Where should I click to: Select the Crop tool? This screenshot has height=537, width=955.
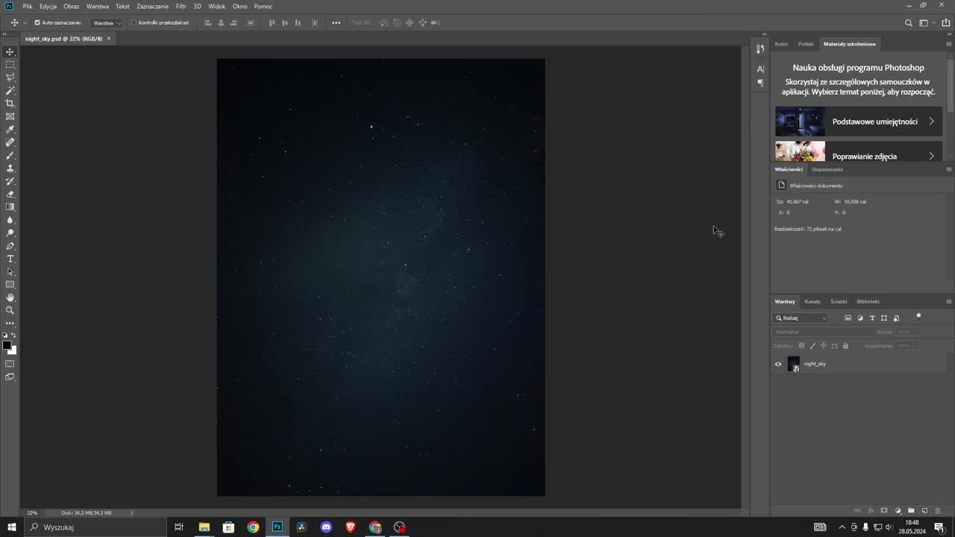coord(10,104)
